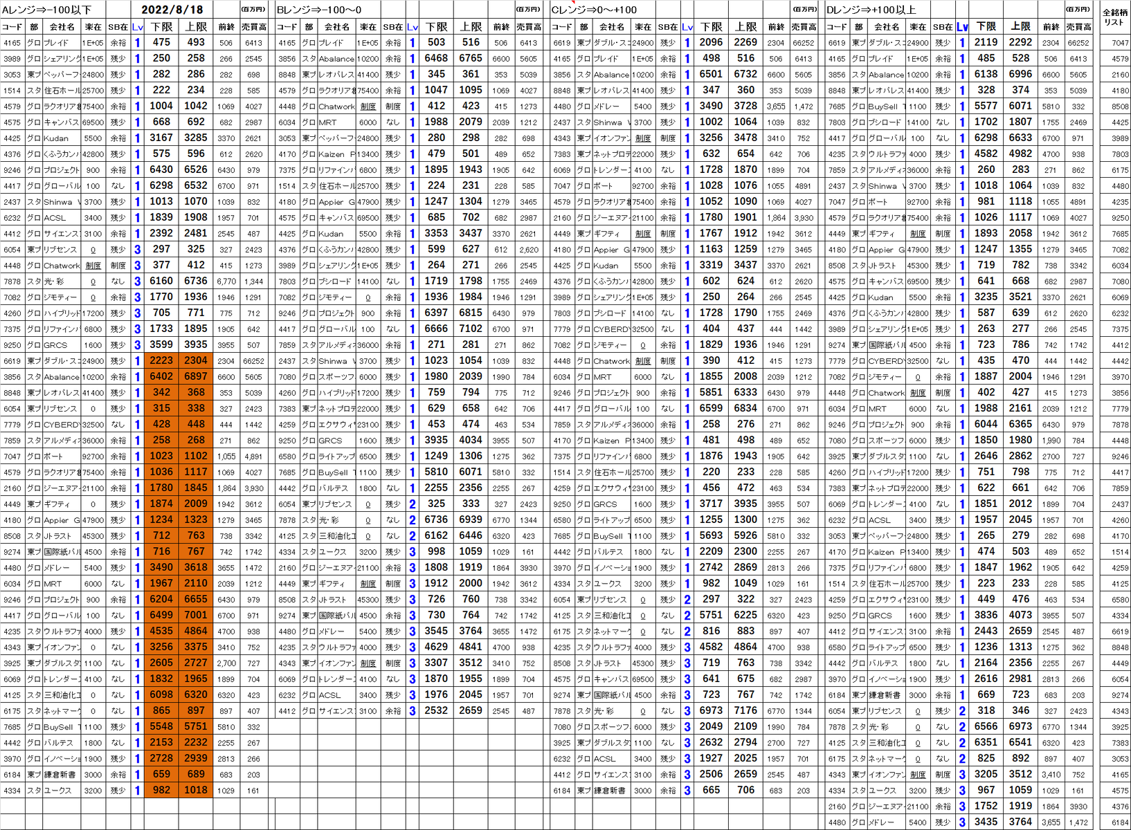
Task: Select Abalance upper limit 6732 in C range
Action: (745, 74)
